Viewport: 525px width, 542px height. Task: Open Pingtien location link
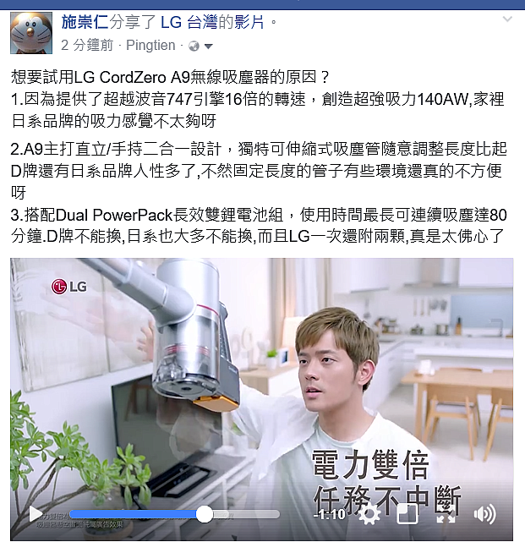pos(150,46)
